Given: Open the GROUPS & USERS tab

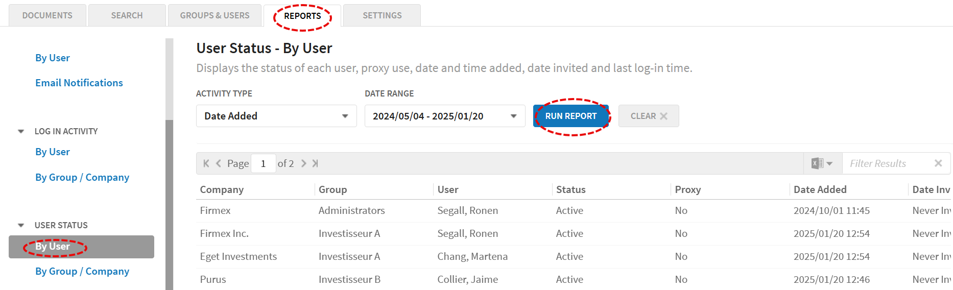Looking at the screenshot, I should tap(215, 15).
